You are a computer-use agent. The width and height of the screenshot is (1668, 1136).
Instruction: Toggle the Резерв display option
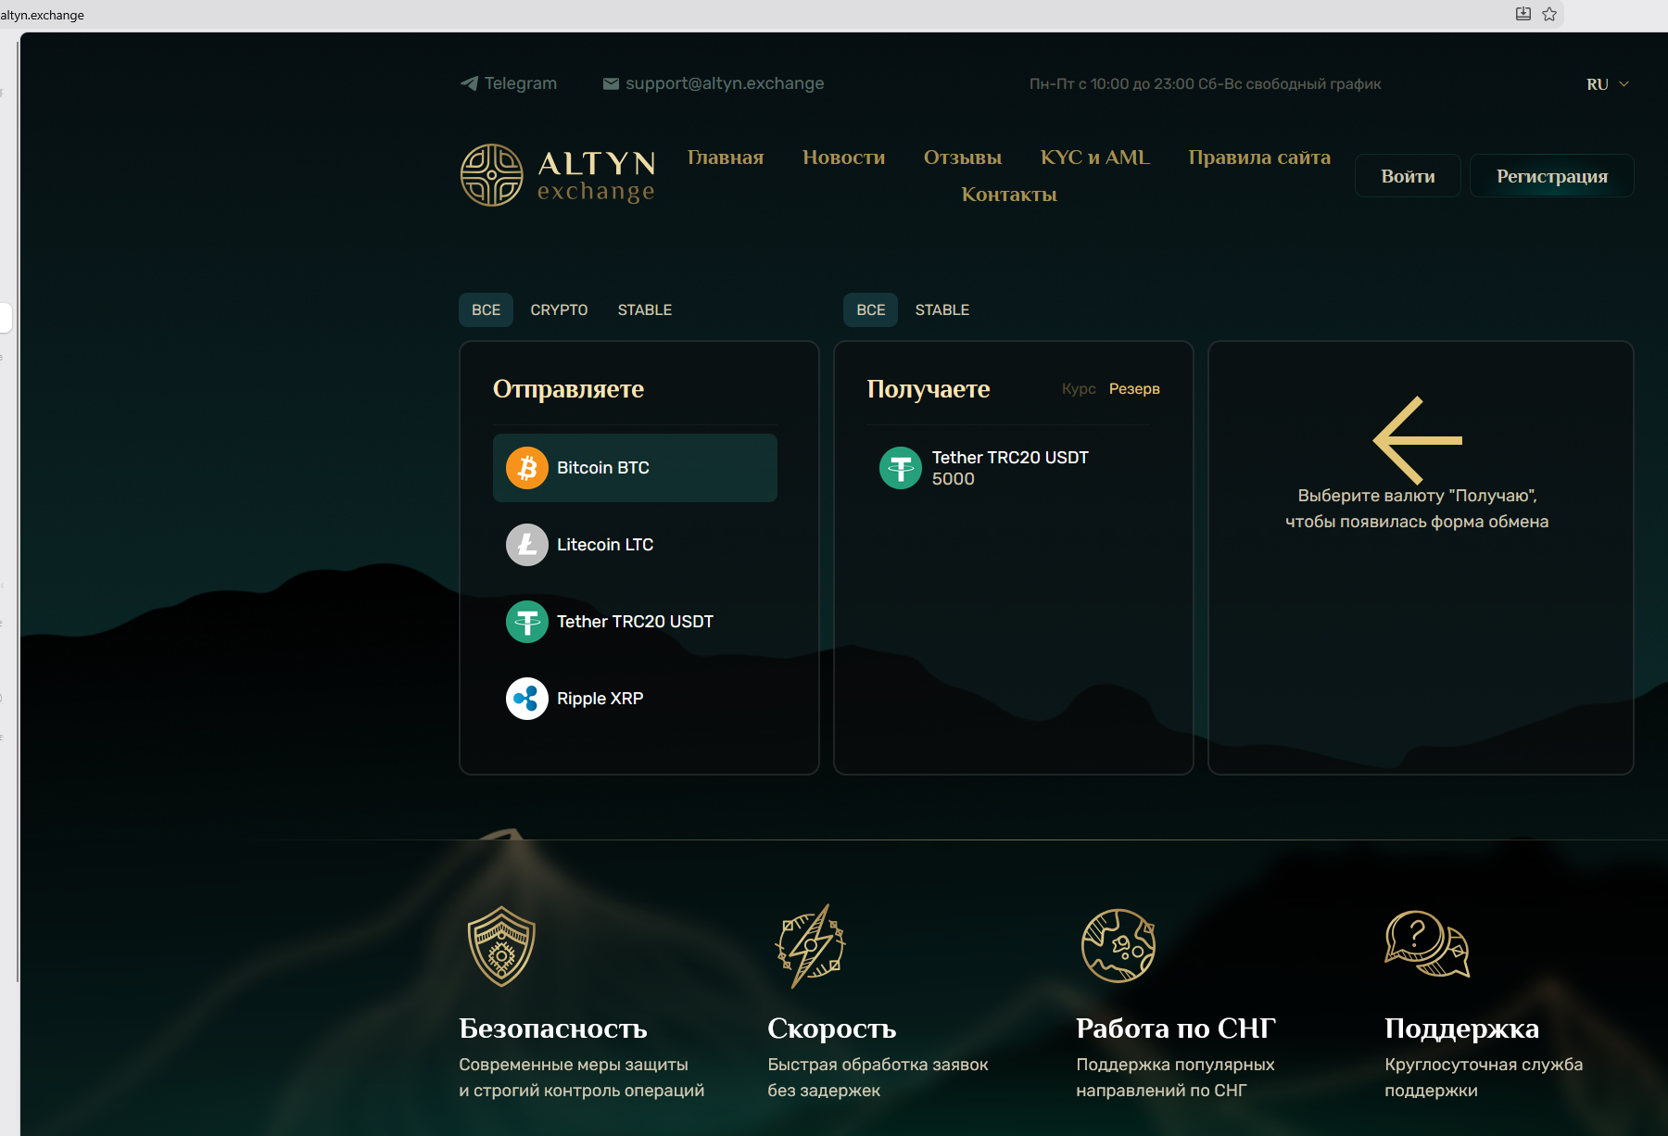1134,389
